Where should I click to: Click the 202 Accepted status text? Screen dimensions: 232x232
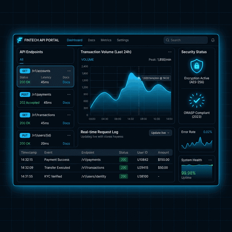click(x=30, y=103)
